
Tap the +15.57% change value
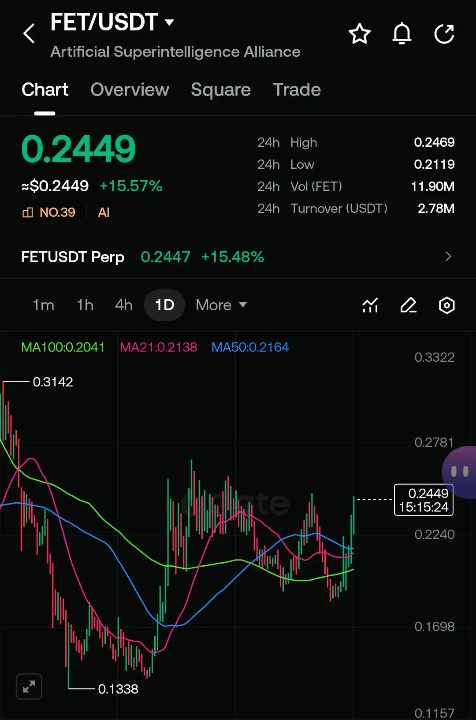tap(131, 186)
